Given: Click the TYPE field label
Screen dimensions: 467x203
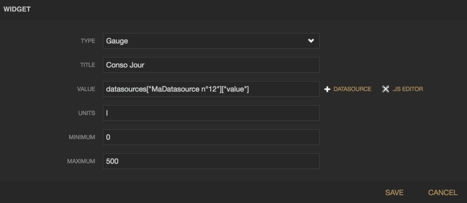Looking at the screenshot, I should point(88,41).
